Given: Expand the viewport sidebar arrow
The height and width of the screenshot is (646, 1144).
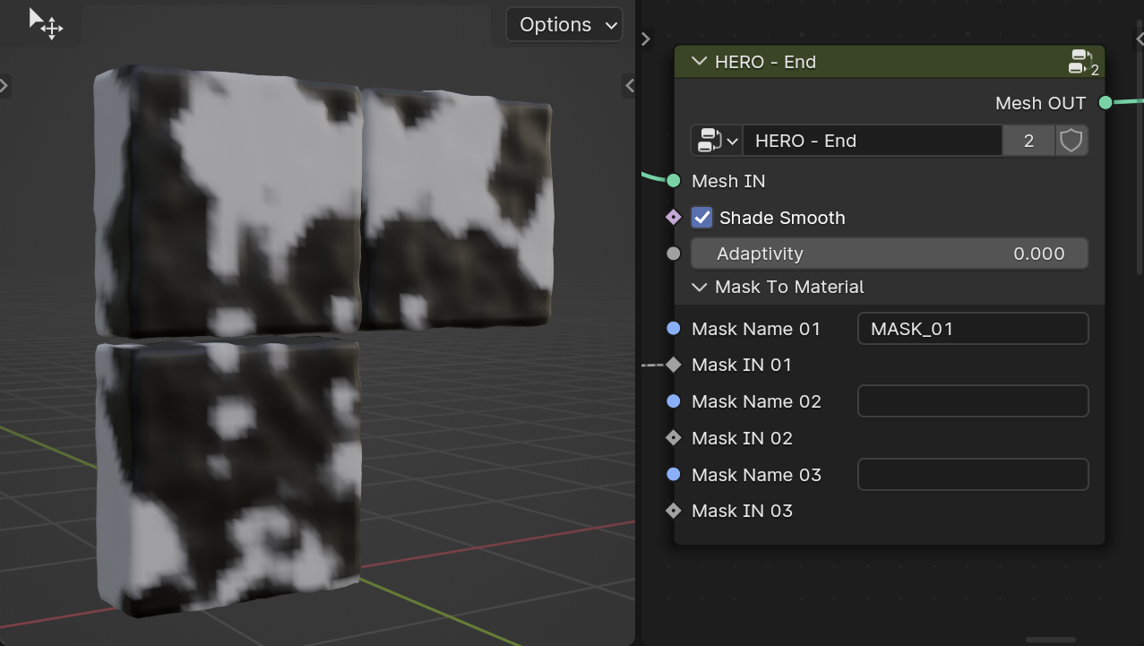Looking at the screenshot, I should pos(630,85).
